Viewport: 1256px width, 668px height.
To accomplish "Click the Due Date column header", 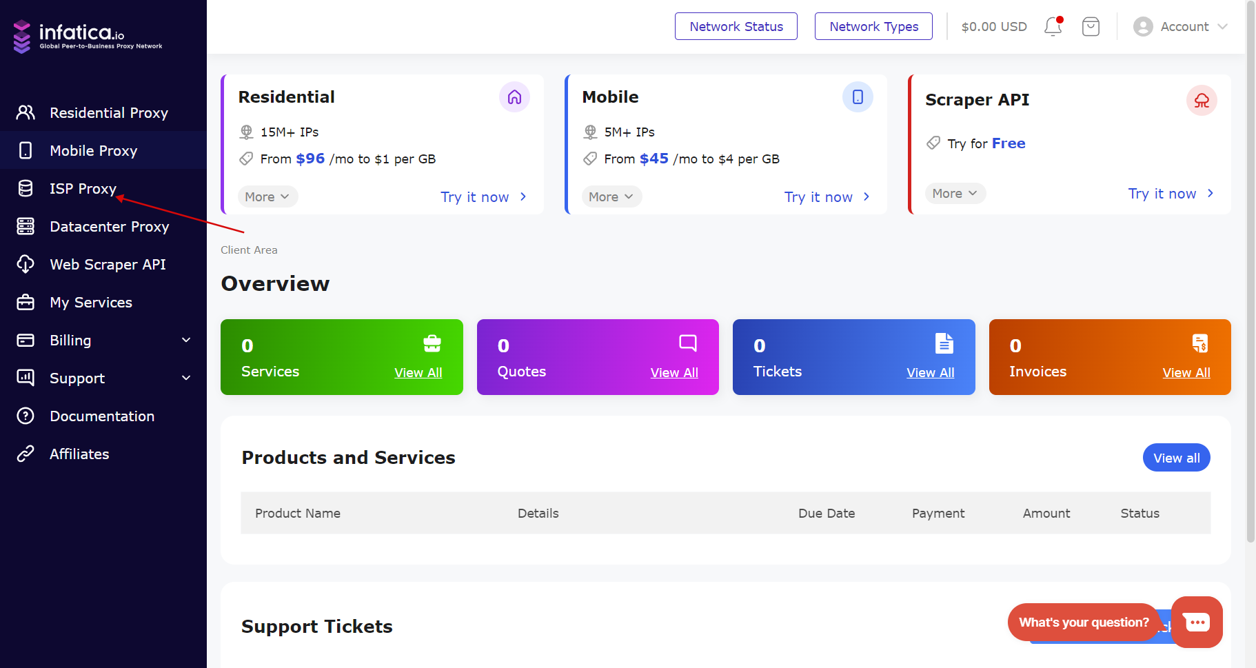I will pos(827,513).
